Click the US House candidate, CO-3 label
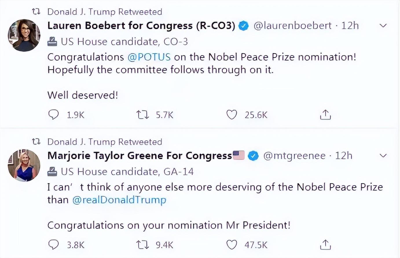The image size is (400, 258). pos(124,42)
